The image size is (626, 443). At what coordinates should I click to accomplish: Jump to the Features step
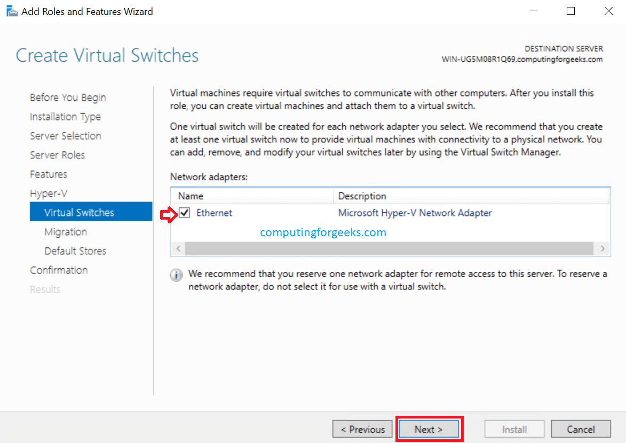49,174
